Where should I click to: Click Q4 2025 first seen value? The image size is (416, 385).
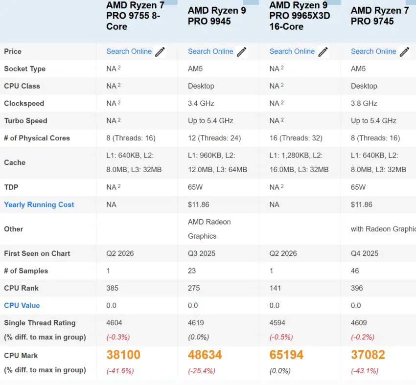[x=365, y=253]
